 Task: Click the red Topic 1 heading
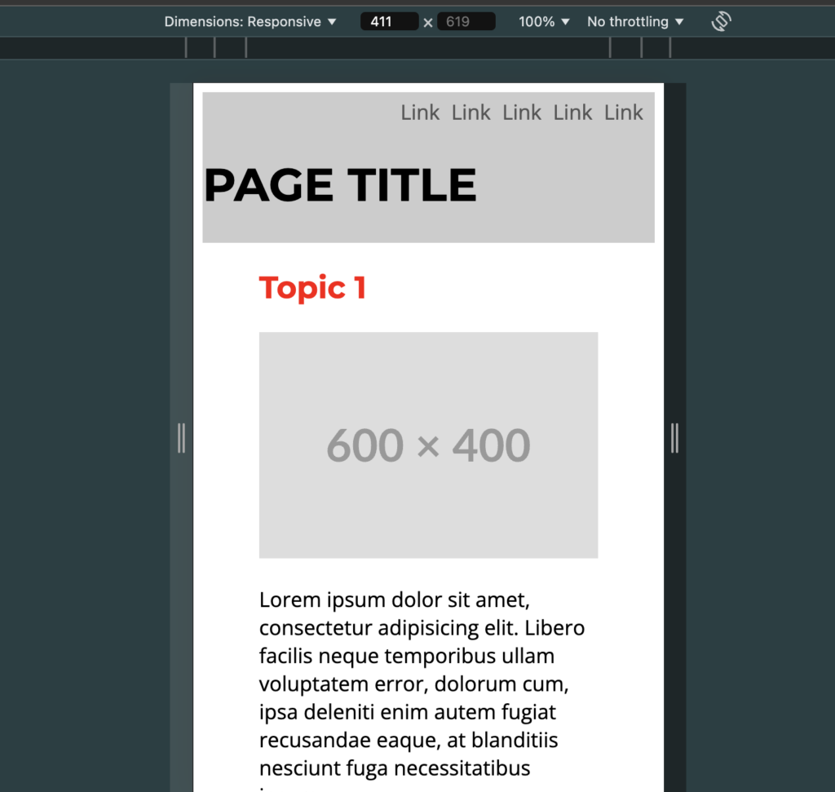click(312, 288)
